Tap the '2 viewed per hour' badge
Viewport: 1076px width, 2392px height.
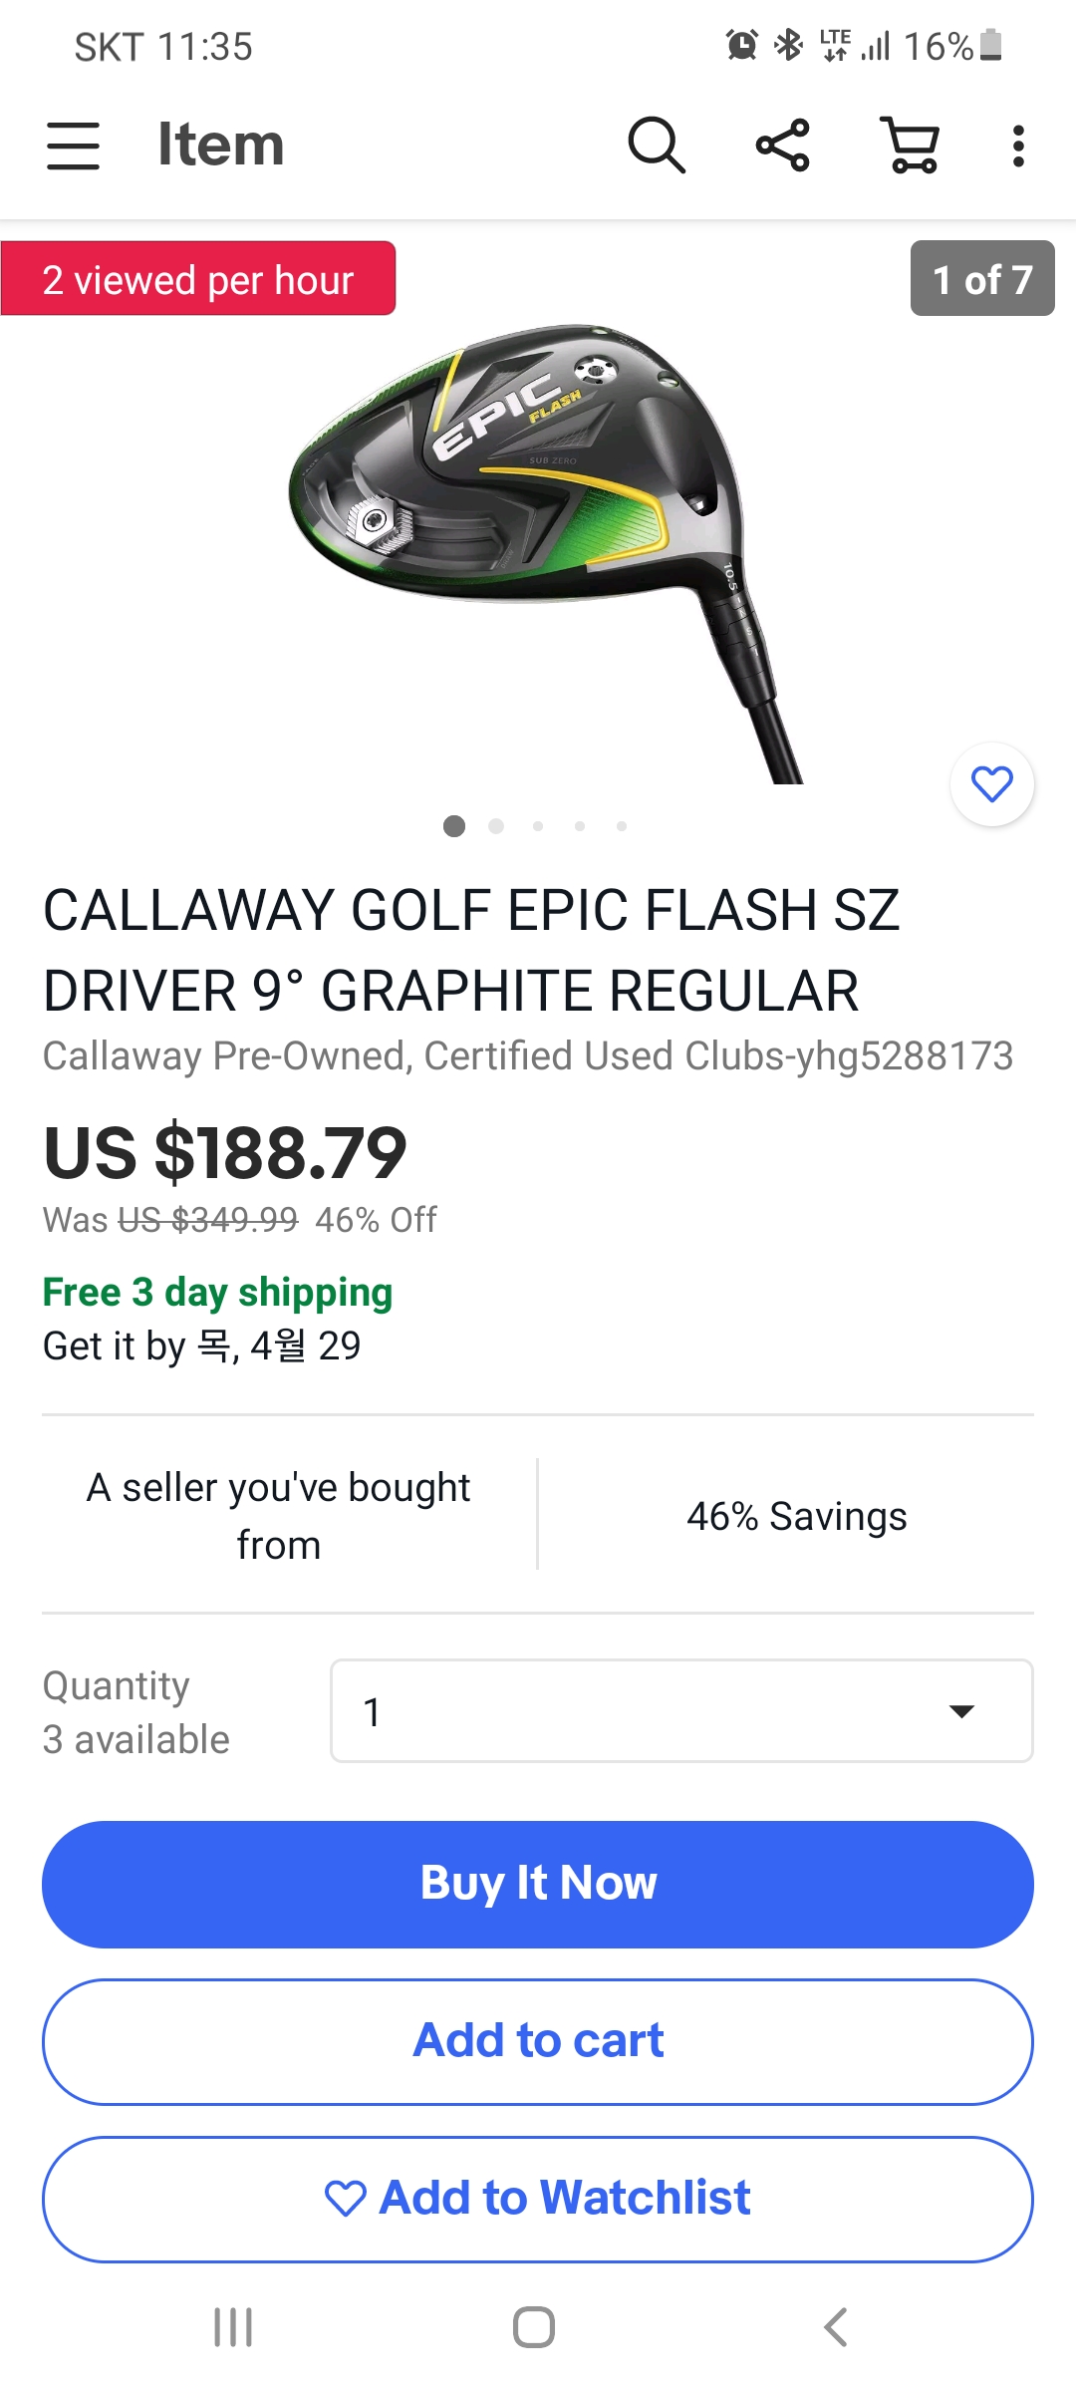[198, 280]
